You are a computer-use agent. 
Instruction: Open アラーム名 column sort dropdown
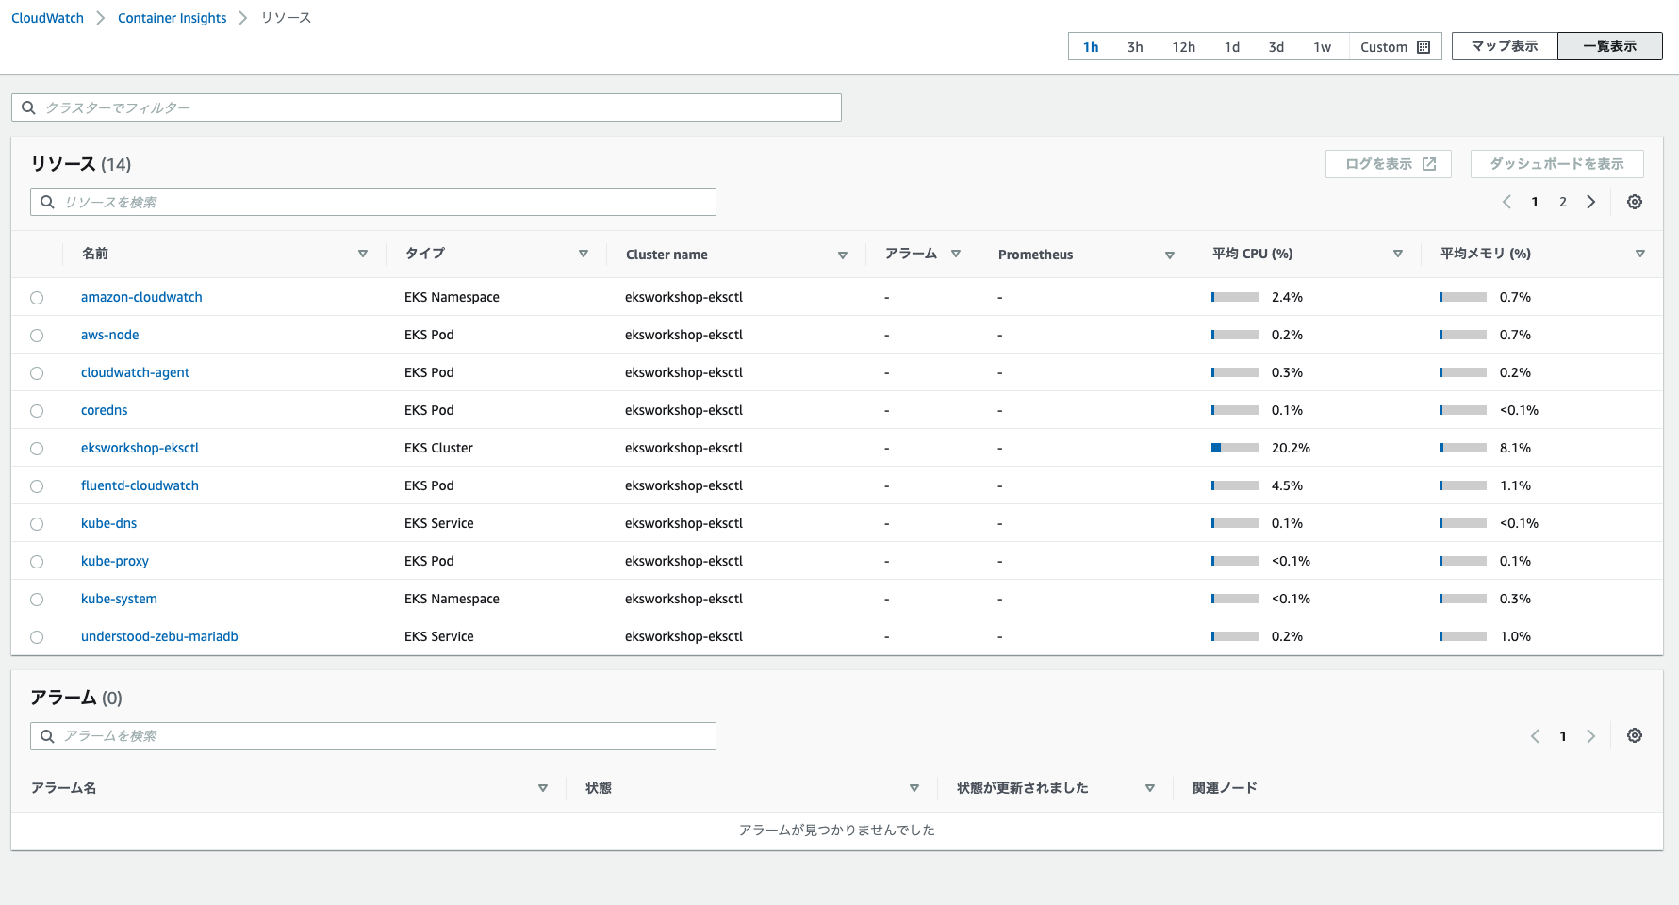pyautogui.click(x=543, y=788)
